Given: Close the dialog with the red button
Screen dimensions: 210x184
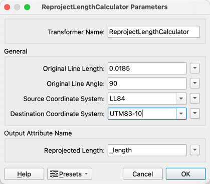Looking at the screenshot, I should point(7,7).
